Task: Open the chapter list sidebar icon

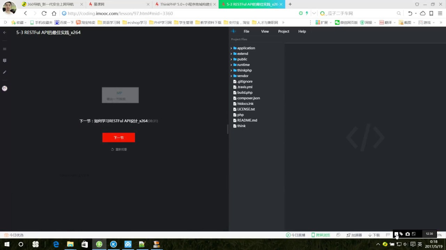Action: click(5, 49)
